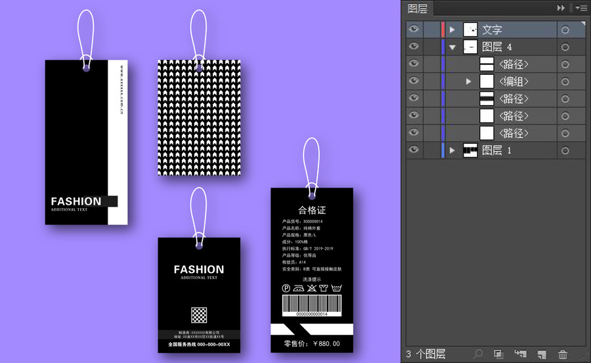Image resolution: width=591 pixels, height=363 pixels.
Task: Collapse the panel with double-arrow icon
Action: pos(561,8)
